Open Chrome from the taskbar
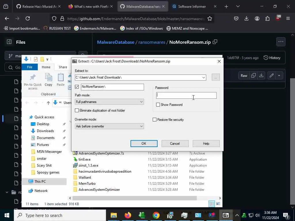This screenshot has width=295, height=221. pos(156,215)
